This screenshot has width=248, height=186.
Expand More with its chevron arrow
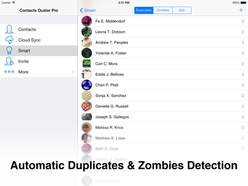point(73,72)
